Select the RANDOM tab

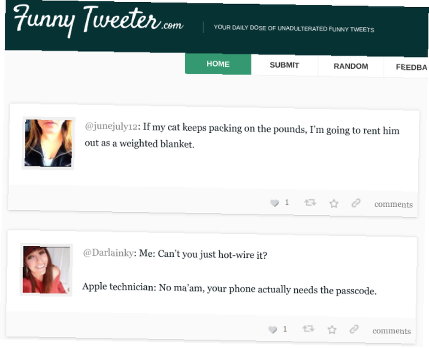(x=351, y=66)
